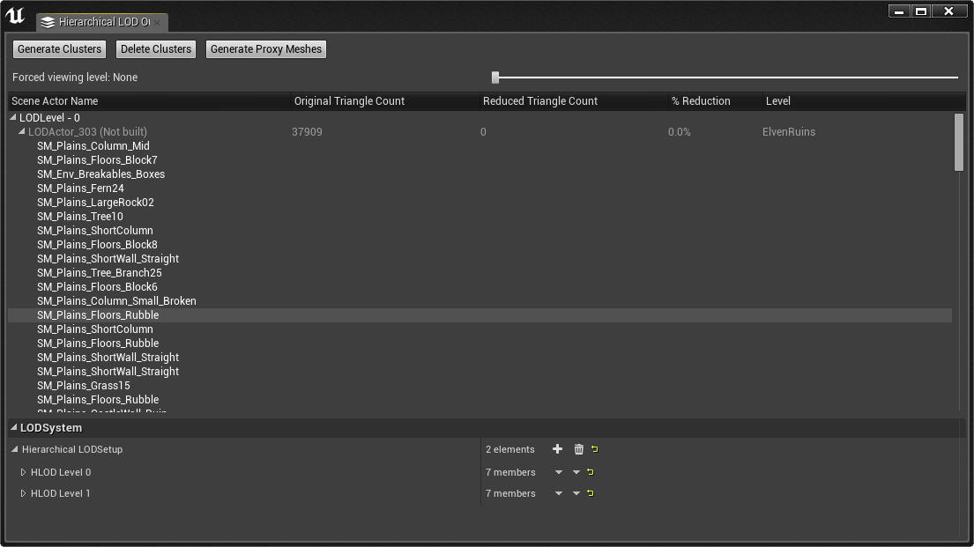This screenshot has width=974, height=547.
Task: Select SM_Plains_Tree10 actor
Action: (79, 216)
